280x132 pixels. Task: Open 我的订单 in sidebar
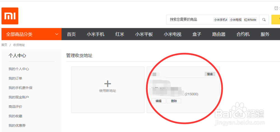point(15,78)
